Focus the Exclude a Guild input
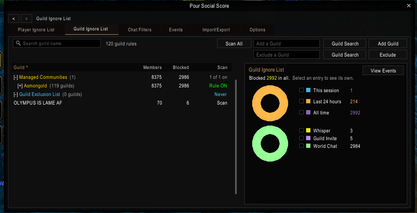Image resolution: width=417 pixels, height=213 pixels. click(287, 55)
